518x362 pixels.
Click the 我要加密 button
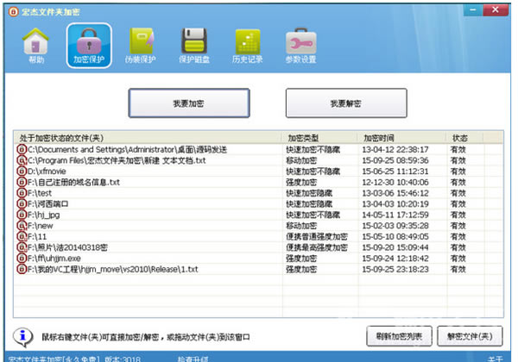(189, 103)
